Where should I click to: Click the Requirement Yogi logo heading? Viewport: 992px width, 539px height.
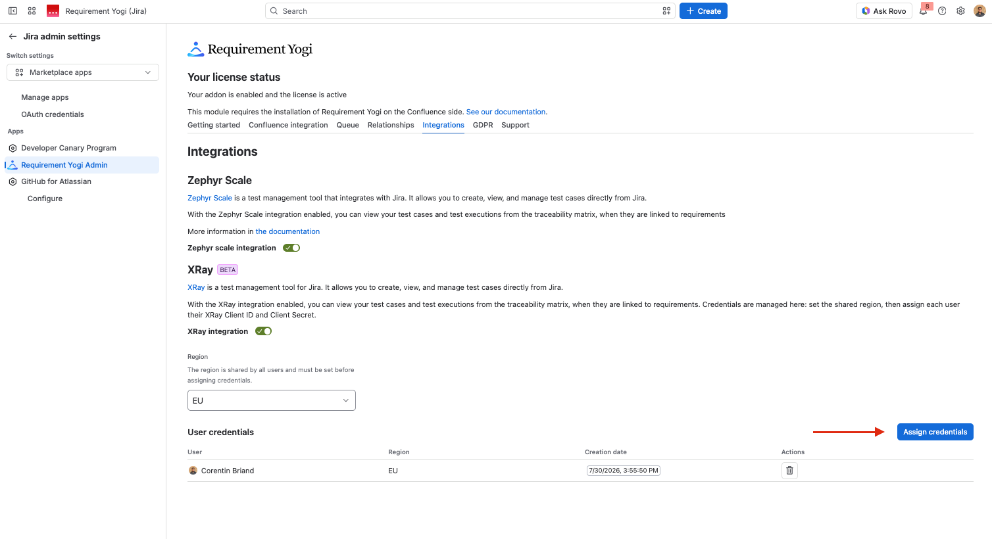[x=250, y=49]
